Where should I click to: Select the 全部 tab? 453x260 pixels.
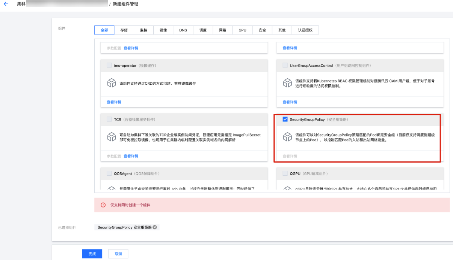coord(104,30)
